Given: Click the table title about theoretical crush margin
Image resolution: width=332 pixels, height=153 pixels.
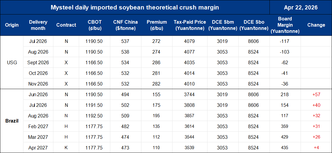Looking at the screenshot, I should click(135, 7).
